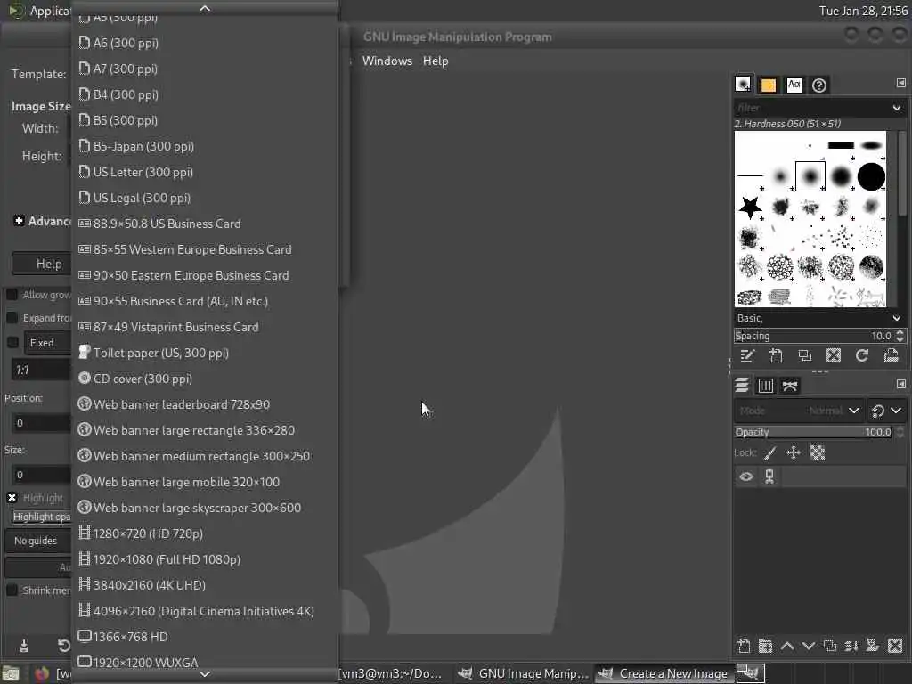The image size is (912, 684).
Task: Switch to the Paths tab
Action: coord(789,385)
